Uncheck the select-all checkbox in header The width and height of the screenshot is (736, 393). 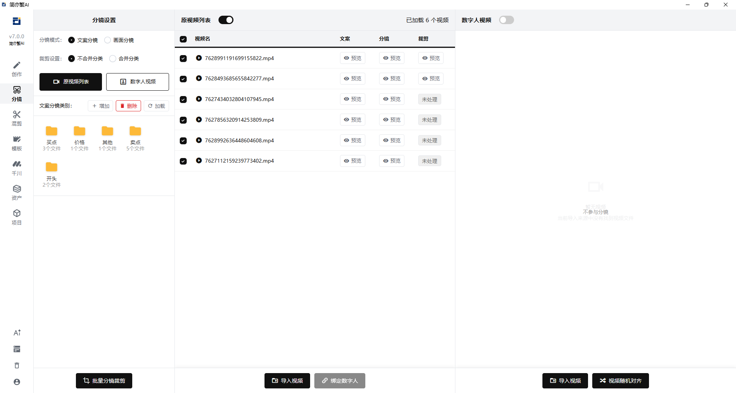[x=183, y=39]
